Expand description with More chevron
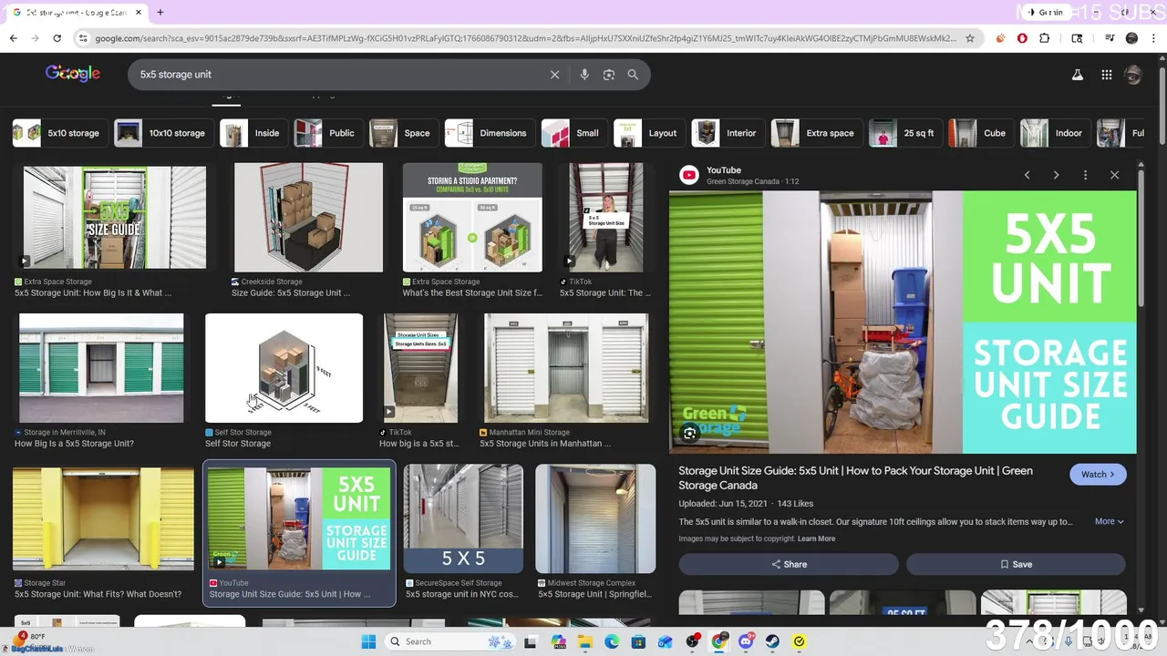 coord(1109,521)
